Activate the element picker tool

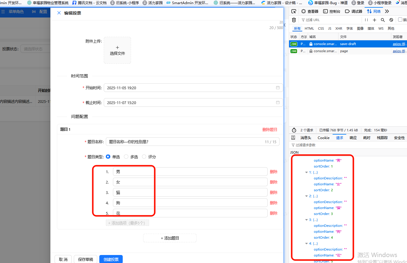coord(293,11)
